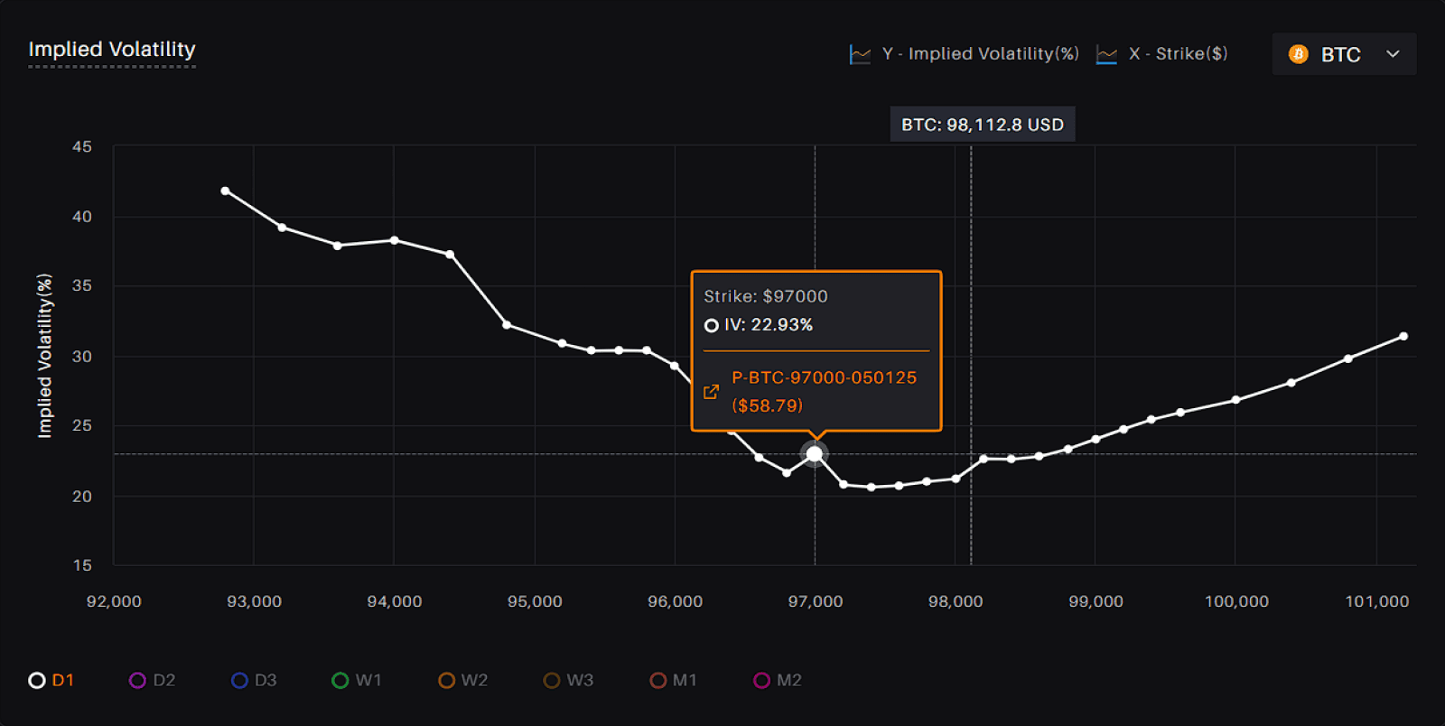1445x726 pixels.
Task: Click the Implied Volatility title
Action: pyautogui.click(x=112, y=50)
